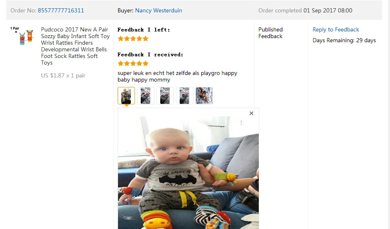Click the Pudcoco product thumbnail image
Screen dimensions: 390x229
coord(22,36)
